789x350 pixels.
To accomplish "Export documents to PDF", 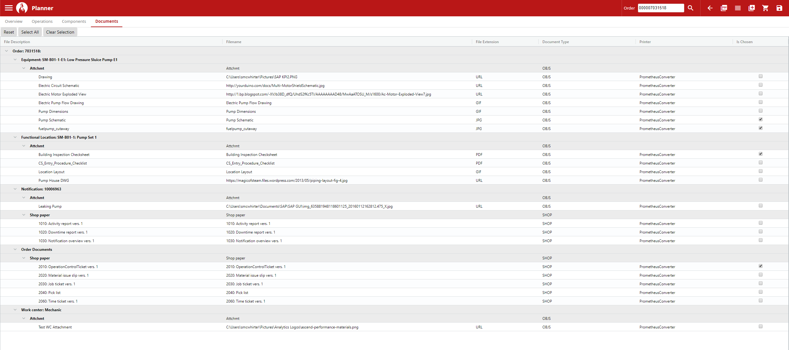I will 724,8.
